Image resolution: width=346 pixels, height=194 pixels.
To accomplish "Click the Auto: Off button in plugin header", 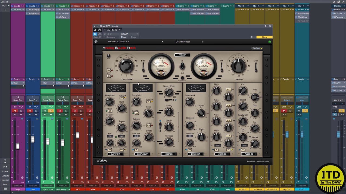I will pyautogui.click(x=98, y=37).
